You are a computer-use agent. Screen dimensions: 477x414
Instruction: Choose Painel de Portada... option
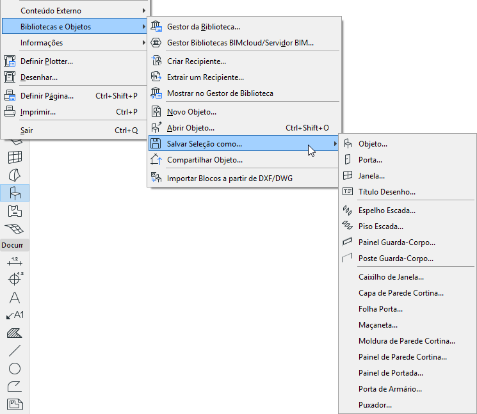coord(407,373)
